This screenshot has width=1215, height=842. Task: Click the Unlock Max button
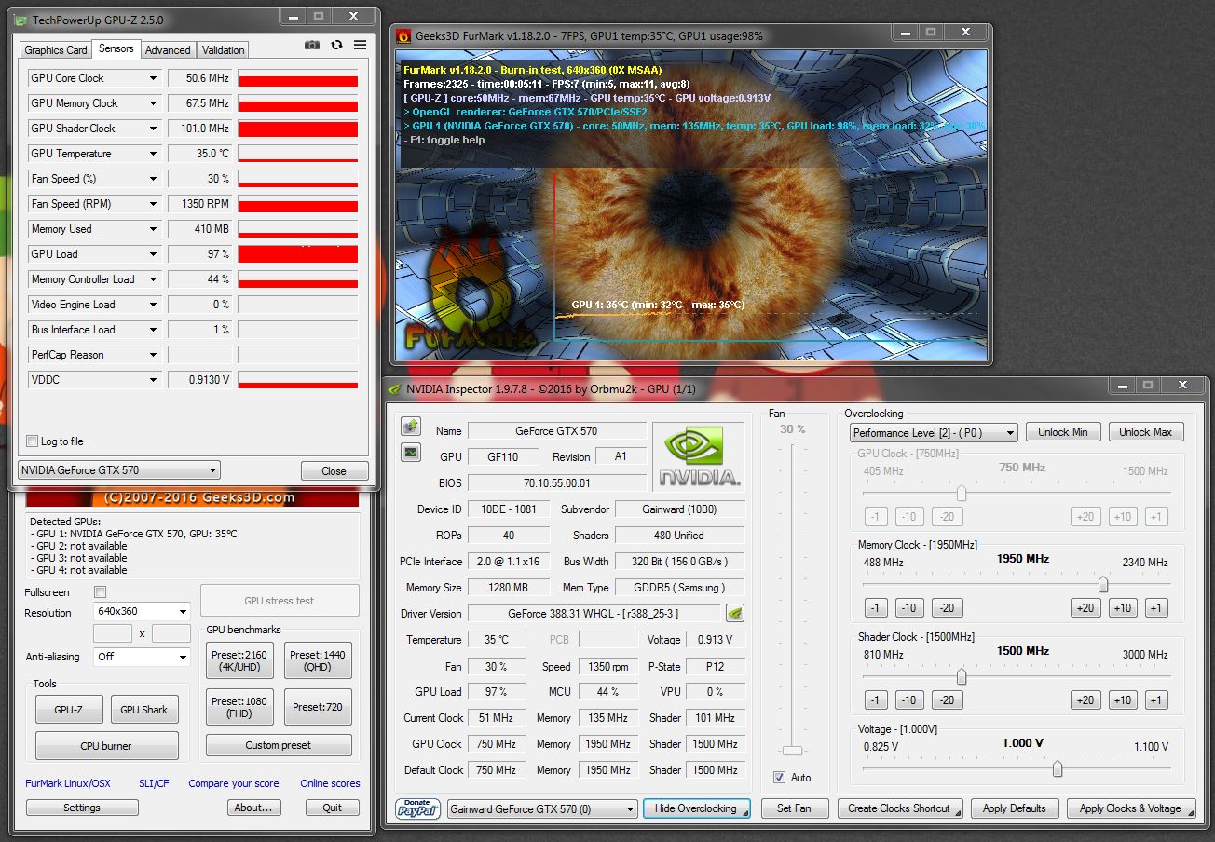tap(1146, 432)
